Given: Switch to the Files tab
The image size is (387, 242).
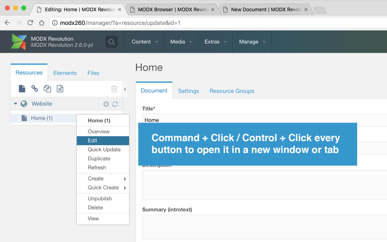Looking at the screenshot, I should point(93,73).
